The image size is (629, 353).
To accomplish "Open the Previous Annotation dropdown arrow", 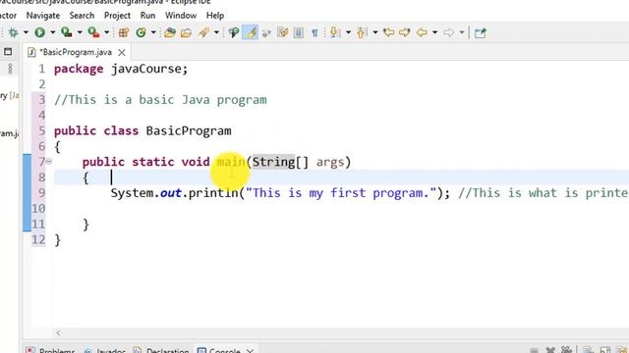I will pos(375,32).
